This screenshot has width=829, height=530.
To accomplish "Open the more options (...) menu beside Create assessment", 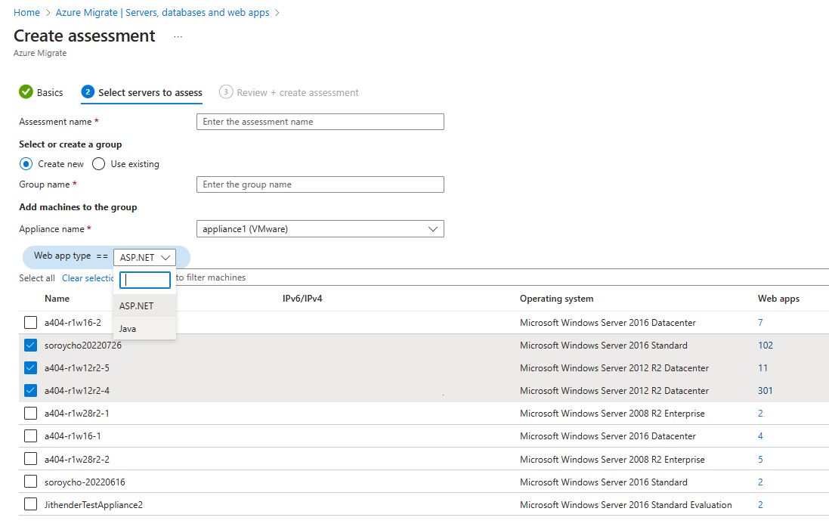I will tap(178, 36).
